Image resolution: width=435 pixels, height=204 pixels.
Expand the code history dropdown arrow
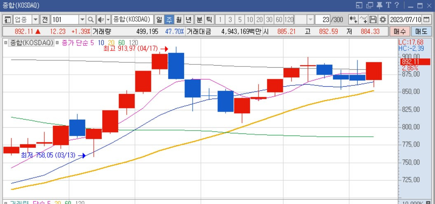[x=82, y=20]
